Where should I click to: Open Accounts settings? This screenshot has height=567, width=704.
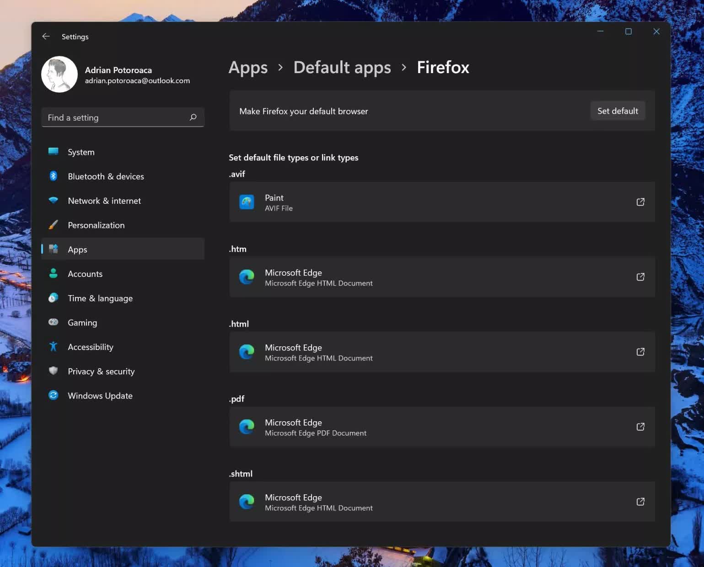coord(123,274)
